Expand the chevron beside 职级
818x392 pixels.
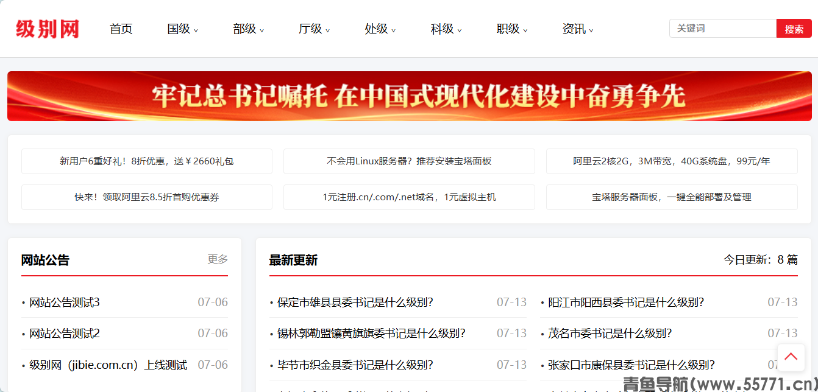pos(525,30)
